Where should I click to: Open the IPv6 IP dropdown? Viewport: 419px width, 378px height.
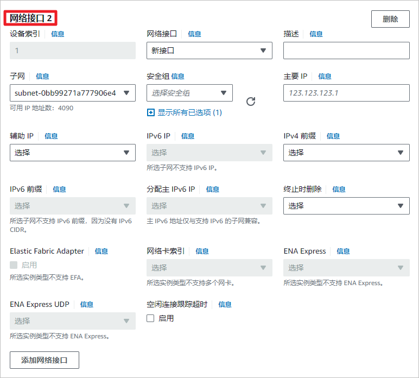(210, 153)
